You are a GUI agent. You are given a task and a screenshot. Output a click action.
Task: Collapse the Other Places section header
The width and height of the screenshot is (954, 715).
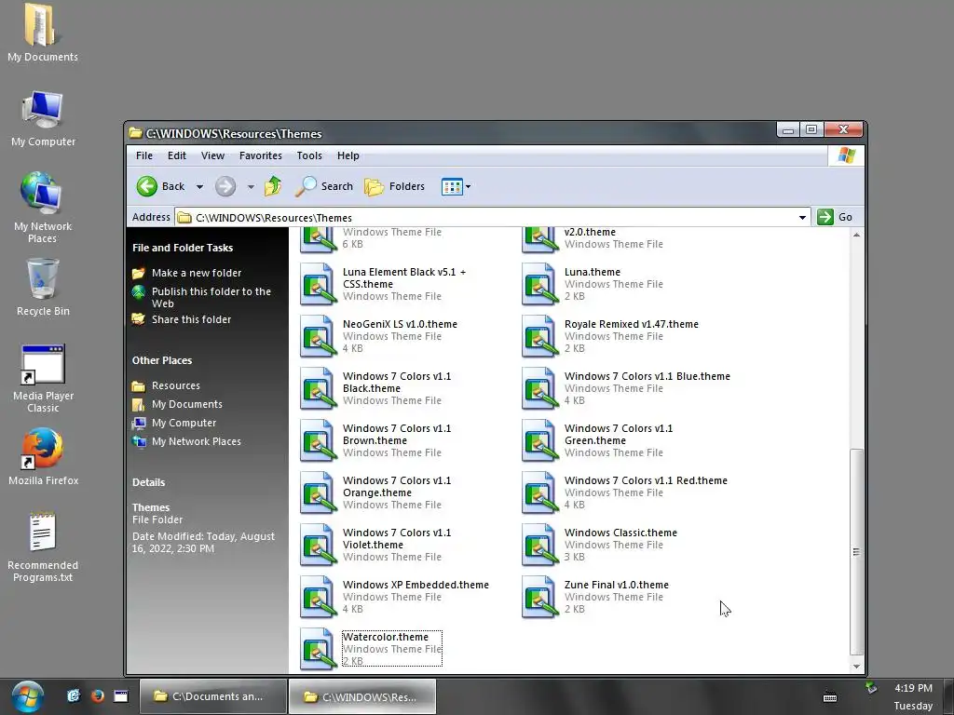point(162,360)
